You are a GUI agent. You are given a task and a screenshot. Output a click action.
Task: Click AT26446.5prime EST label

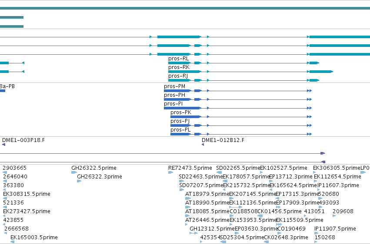pyautogui.click(x=207, y=220)
